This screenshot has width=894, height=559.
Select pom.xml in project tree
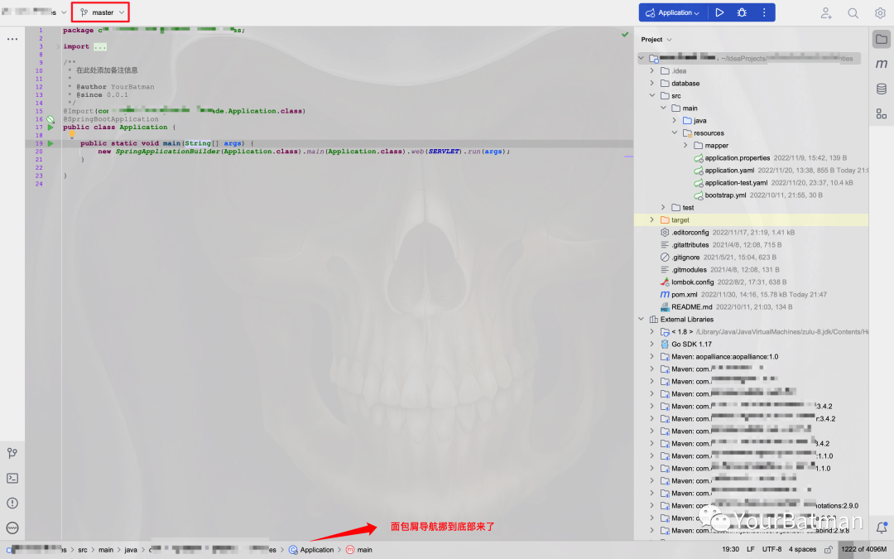[x=684, y=294]
